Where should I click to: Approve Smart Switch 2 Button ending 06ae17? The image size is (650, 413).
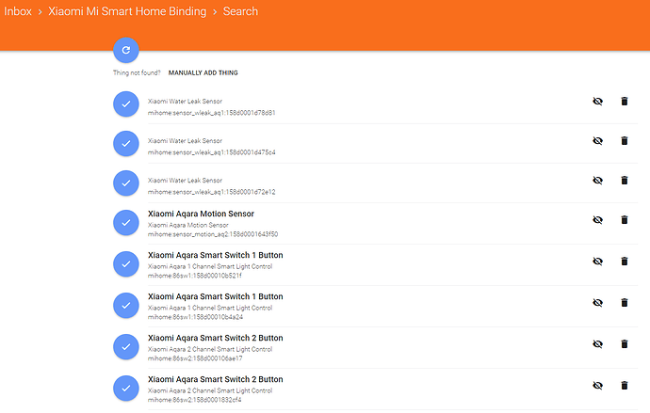[x=126, y=346]
